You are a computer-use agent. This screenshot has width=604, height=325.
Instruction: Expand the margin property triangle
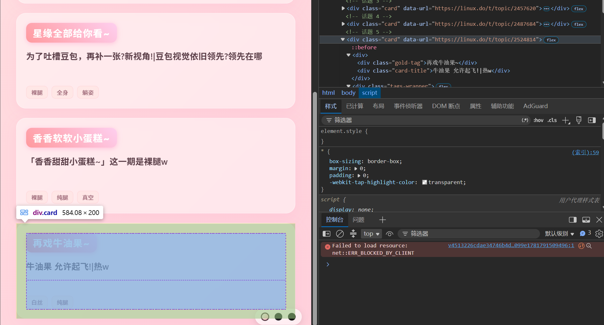(x=356, y=169)
